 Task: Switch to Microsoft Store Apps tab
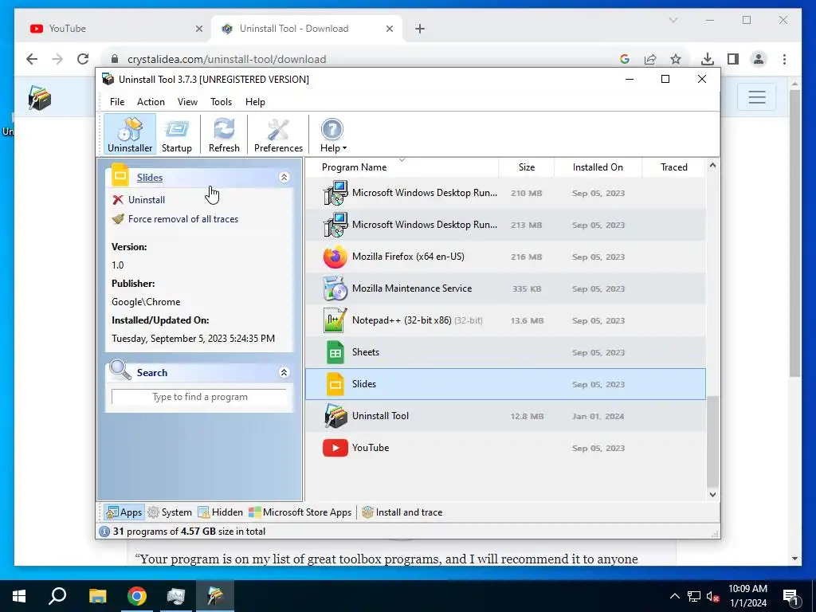(x=300, y=512)
